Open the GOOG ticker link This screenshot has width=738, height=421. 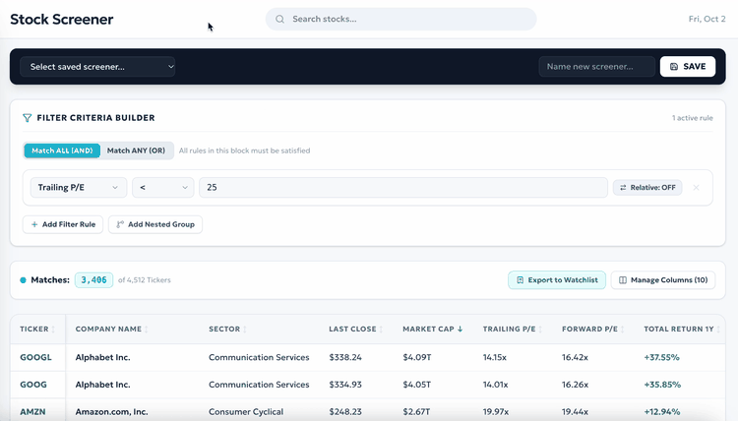[33, 385]
